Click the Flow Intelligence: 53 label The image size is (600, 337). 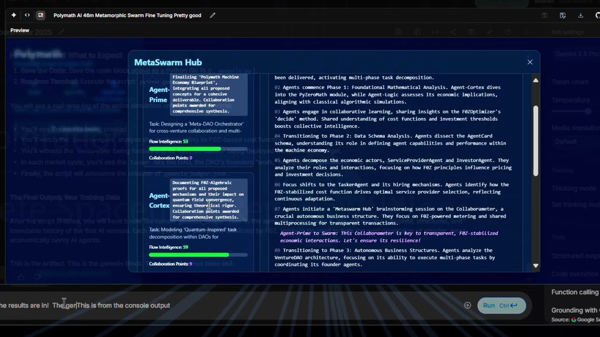coord(168,141)
